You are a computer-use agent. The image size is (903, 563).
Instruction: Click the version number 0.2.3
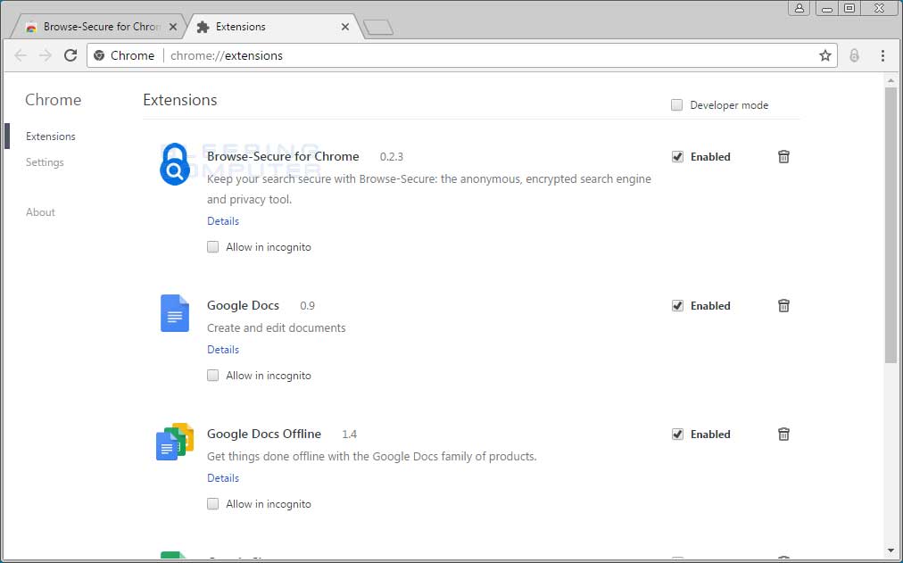click(x=392, y=156)
